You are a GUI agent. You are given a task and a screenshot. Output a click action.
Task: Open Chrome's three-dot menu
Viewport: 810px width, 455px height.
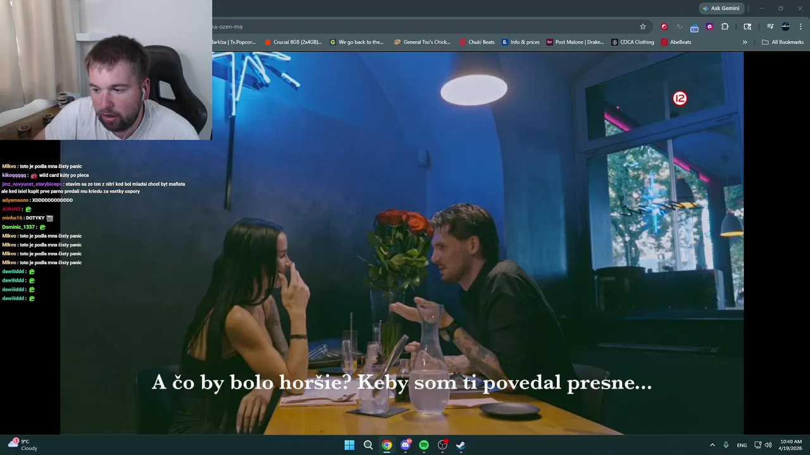pyautogui.click(x=801, y=27)
